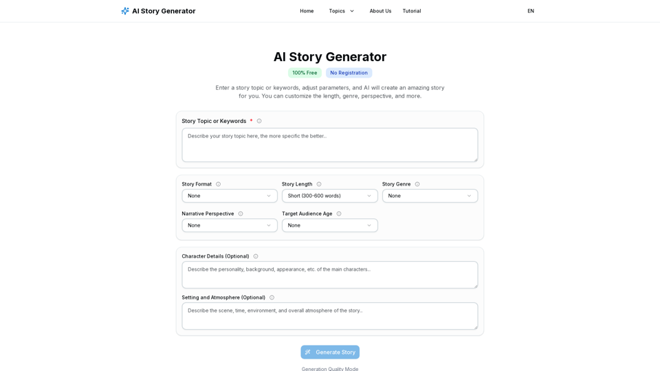
Task: Click the Story Length label text
Action: pyautogui.click(x=297, y=184)
